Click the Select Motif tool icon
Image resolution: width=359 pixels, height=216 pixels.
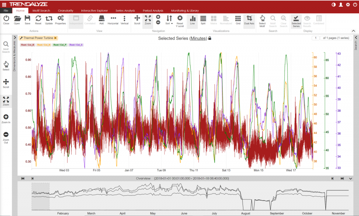tap(262, 18)
